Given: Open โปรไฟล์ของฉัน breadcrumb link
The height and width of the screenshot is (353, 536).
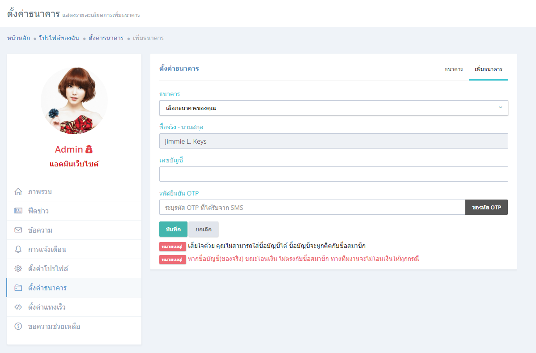Looking at the screenshot, I should pos(59,38).
